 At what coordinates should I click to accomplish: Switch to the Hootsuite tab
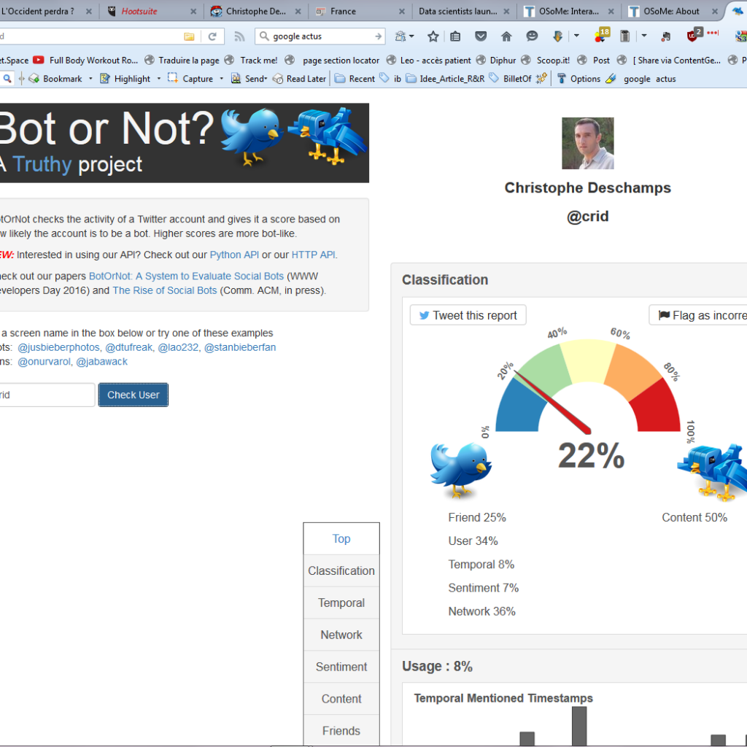click(x=152, y=11)
